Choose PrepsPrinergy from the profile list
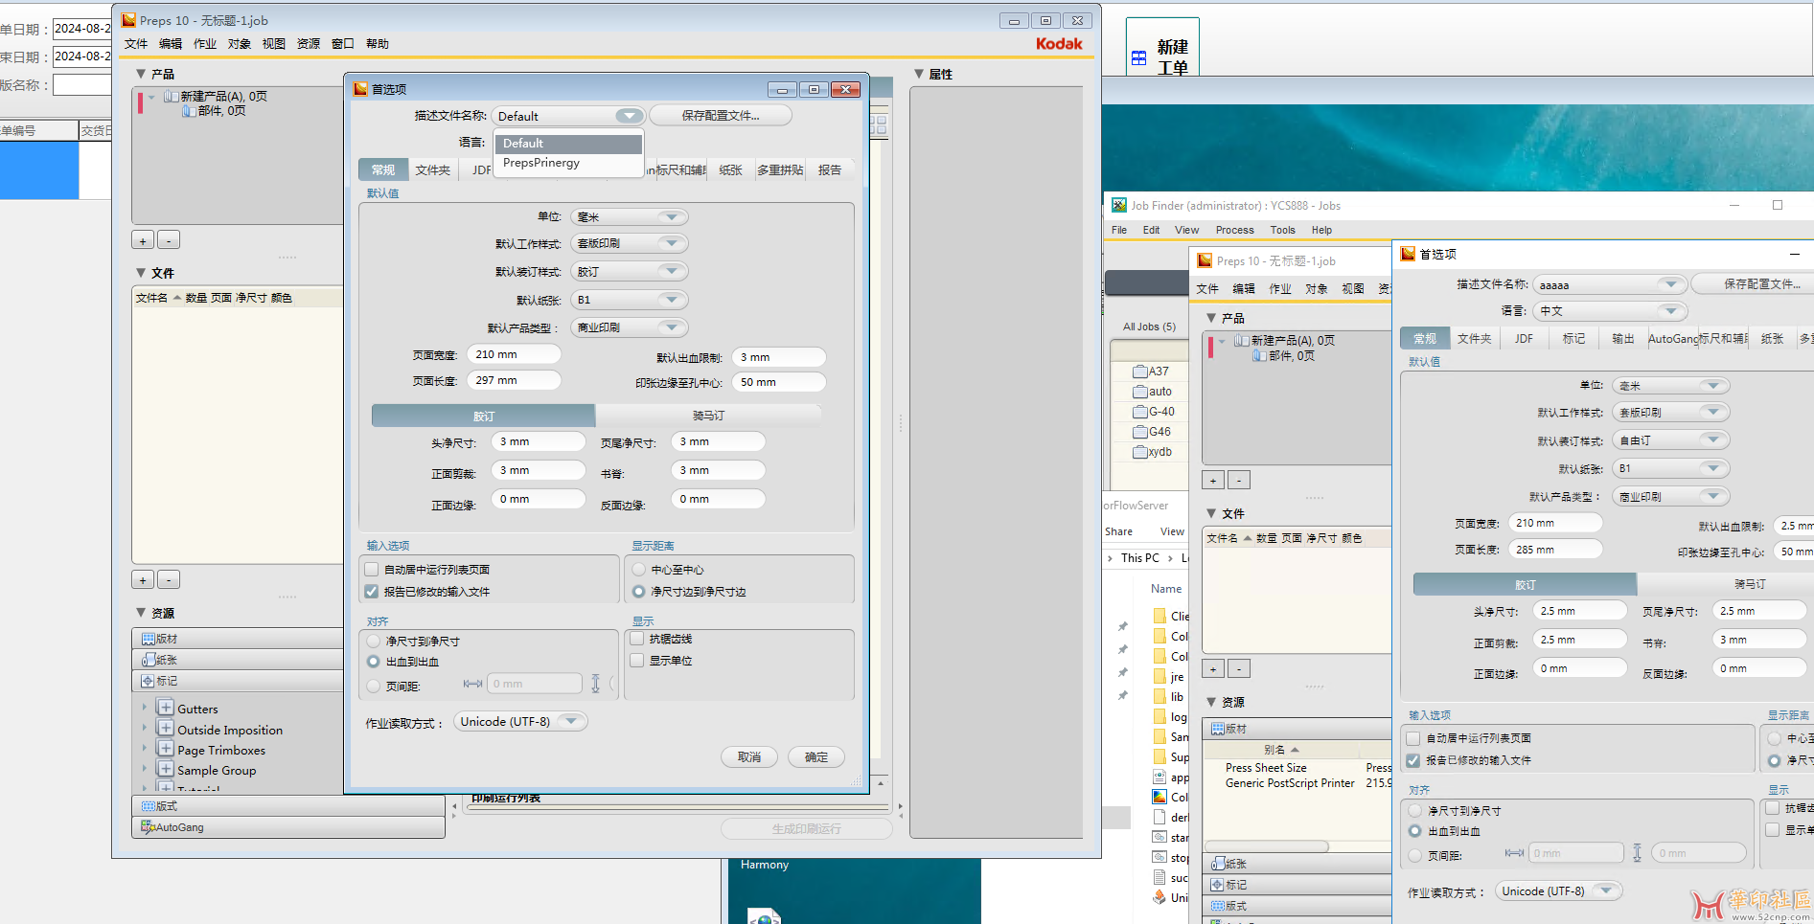Viewport: 1814px width, 924px height. (567, 163)
